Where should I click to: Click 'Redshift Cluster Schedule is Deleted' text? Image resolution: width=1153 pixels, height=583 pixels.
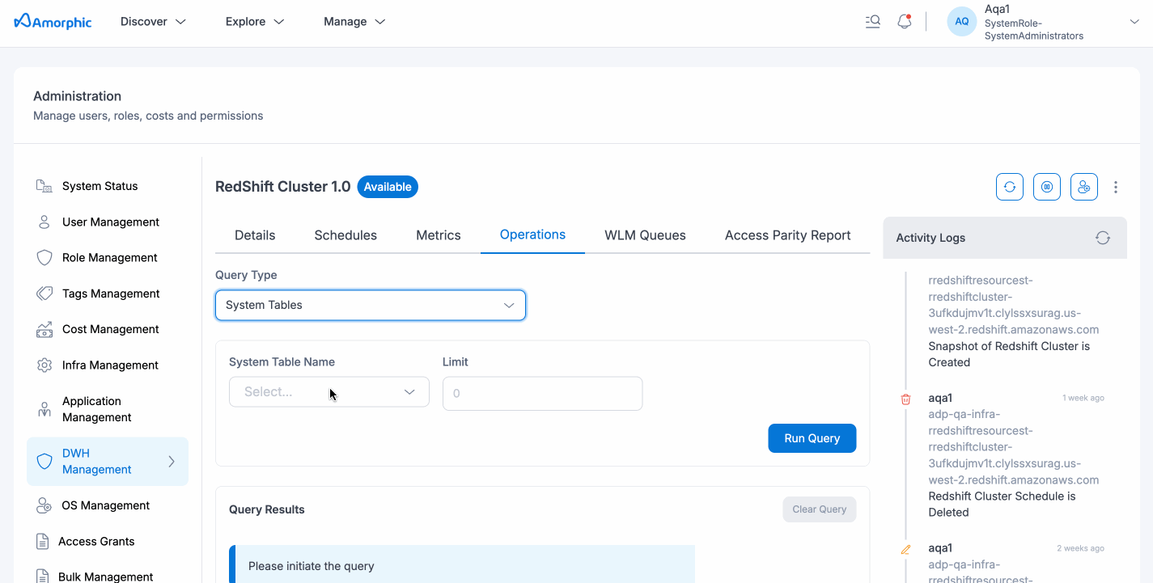1002,504
